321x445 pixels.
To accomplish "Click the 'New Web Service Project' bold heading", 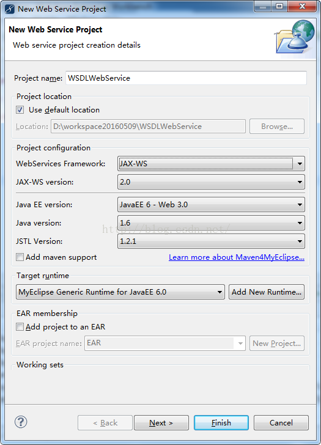I will point(56,29).
